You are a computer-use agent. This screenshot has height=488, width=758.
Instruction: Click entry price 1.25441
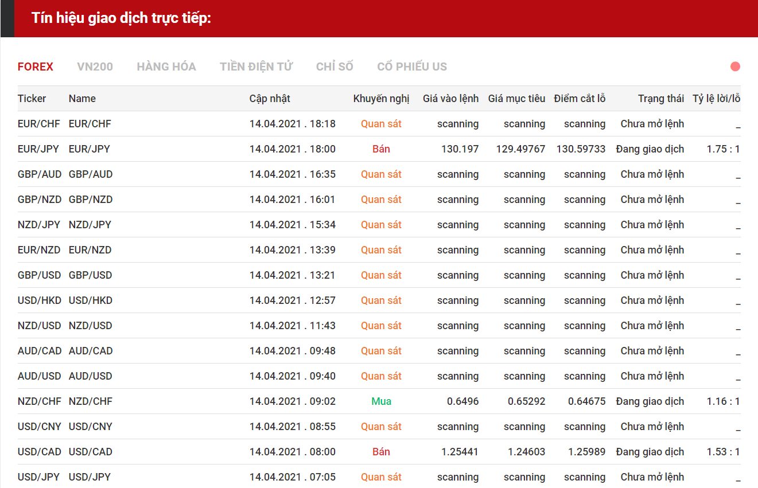coord(460,452)
